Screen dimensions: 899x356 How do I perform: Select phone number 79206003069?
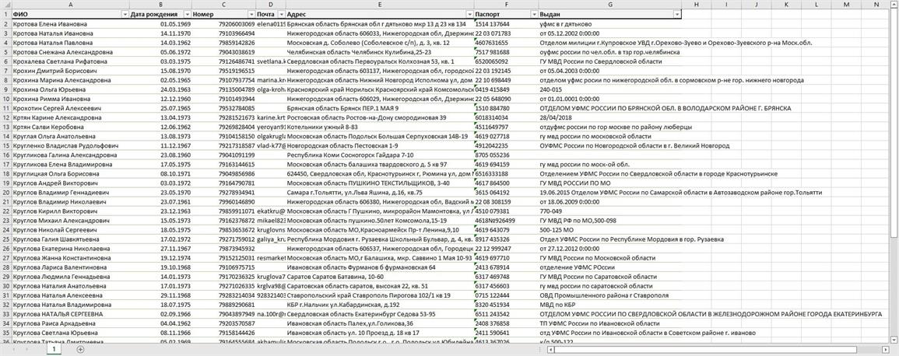click(x=223, y=24)
